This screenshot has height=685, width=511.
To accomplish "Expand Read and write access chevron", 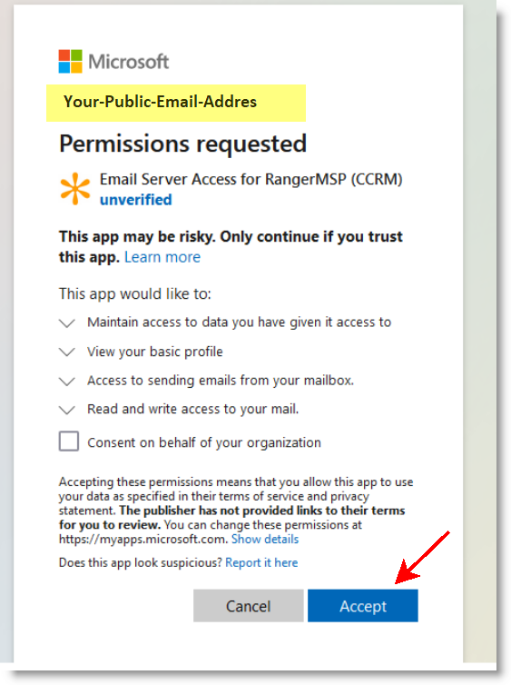I will pos(67,411).
